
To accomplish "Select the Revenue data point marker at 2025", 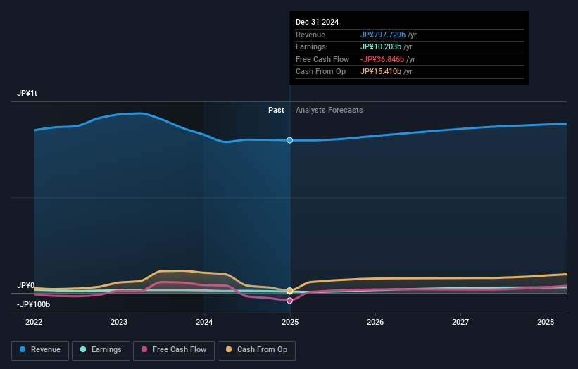I will [290, 140].
